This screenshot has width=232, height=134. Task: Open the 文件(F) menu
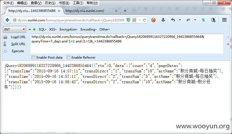coord(8,3)
